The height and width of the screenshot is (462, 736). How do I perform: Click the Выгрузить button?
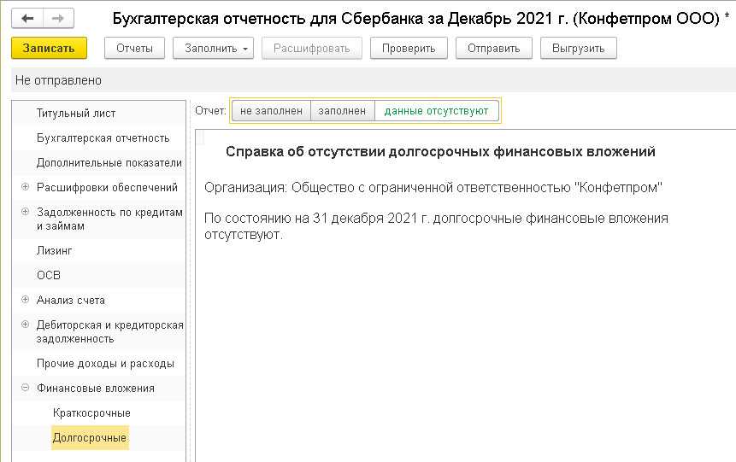(578, 49)
